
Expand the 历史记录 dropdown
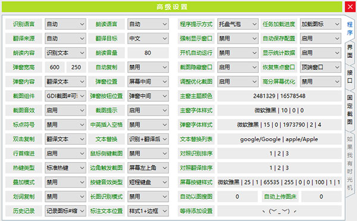65,211
